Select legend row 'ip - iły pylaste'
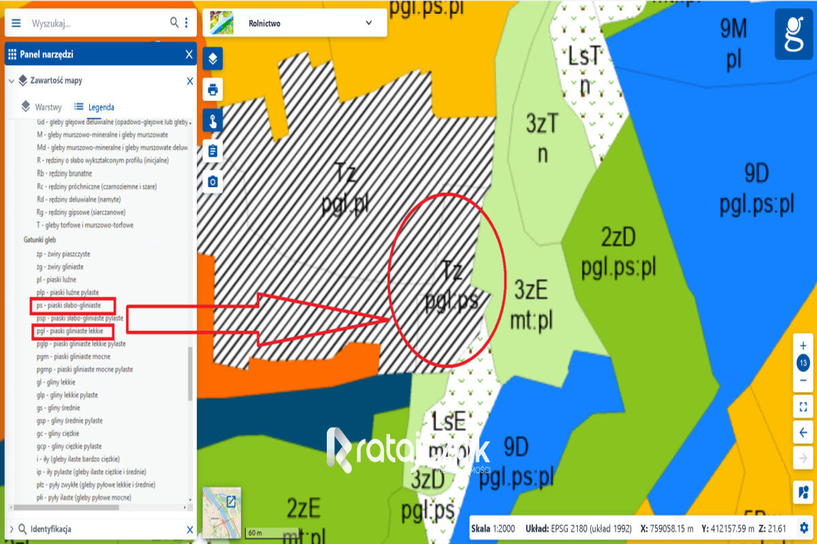817x544 pixels. 91,472
